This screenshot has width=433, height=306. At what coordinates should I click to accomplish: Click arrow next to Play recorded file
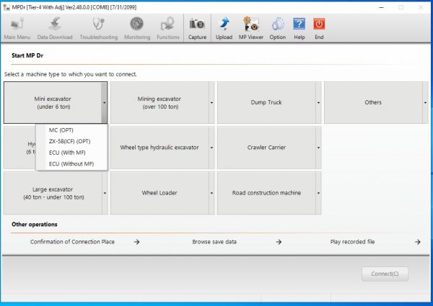[x=418, y=242]
